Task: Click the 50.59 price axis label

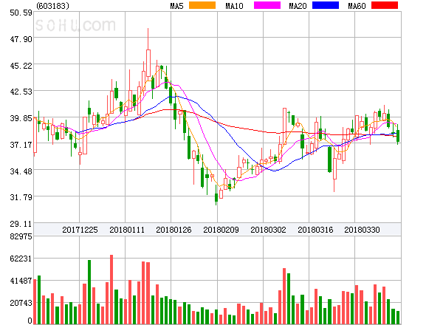Action: click(21, 13)
